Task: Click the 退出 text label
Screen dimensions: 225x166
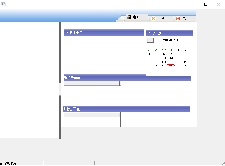Action: [x=185, y=19]
